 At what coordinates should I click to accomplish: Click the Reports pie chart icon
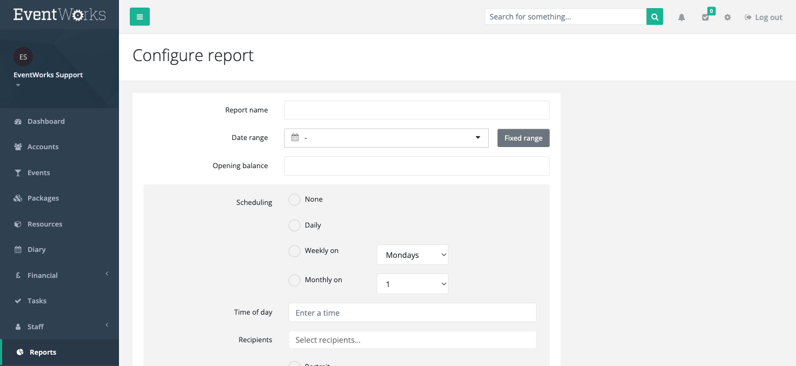[x=20, y=352]
